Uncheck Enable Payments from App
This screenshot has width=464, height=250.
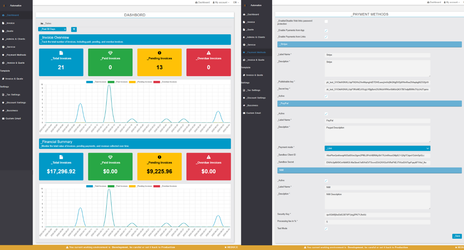[326, 31]
